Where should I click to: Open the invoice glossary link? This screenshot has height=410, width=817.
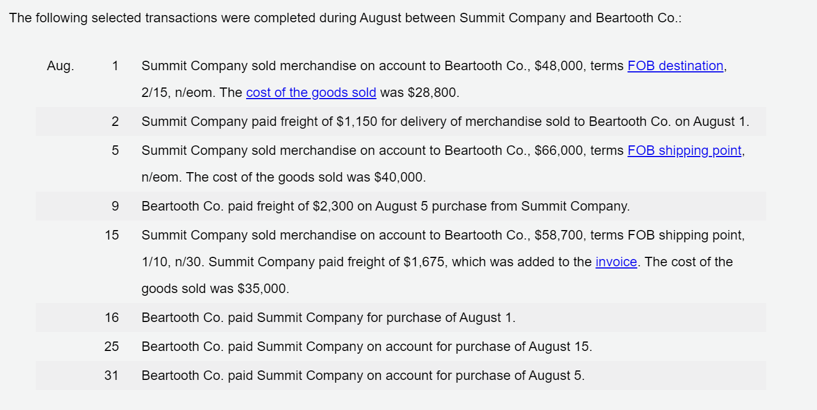(616, 262)
